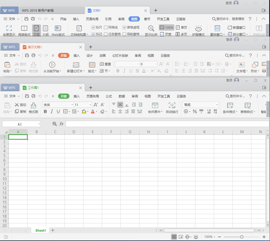Click reset slide button in Presentation
The height and width of the screenshot is (241, 270).
coord(105,64)
